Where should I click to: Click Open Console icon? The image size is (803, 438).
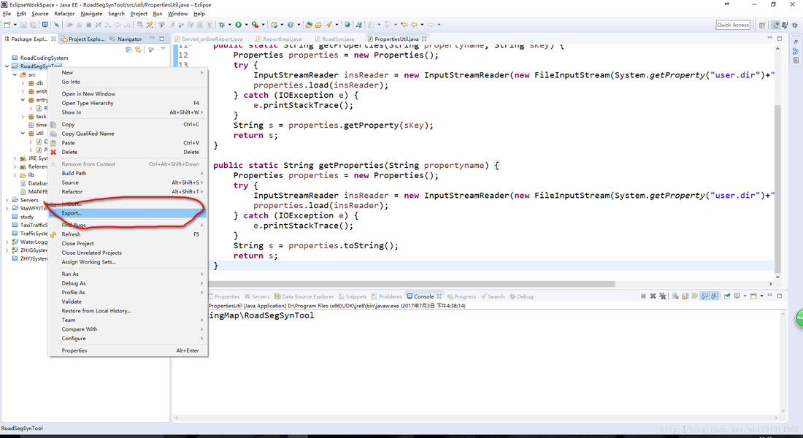[x=753, y=296]
